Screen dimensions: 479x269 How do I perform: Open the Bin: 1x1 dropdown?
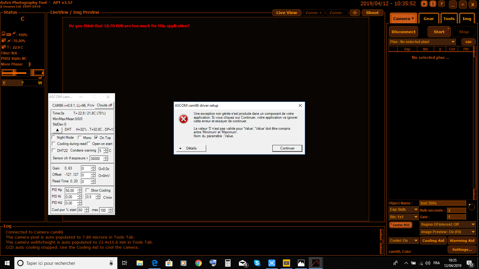pos(404,217)
